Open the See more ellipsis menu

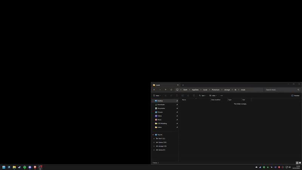[x=222, y=96]
